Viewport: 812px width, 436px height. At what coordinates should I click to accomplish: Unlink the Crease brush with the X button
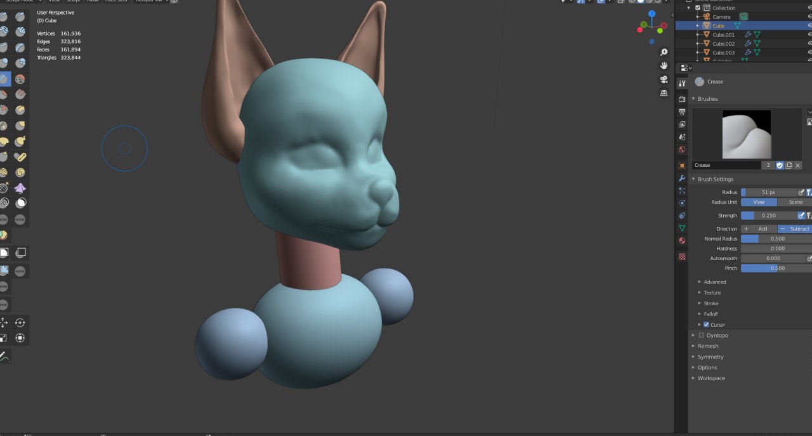coord(797,165)
